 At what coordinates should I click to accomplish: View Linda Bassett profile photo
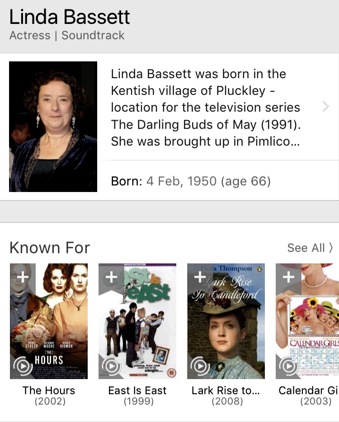click(53, 127)
